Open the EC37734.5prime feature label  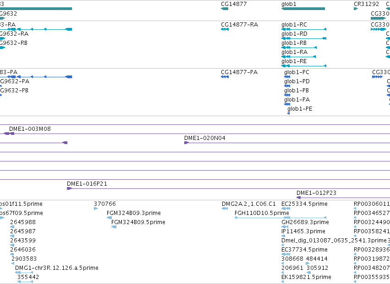point(304,250)
